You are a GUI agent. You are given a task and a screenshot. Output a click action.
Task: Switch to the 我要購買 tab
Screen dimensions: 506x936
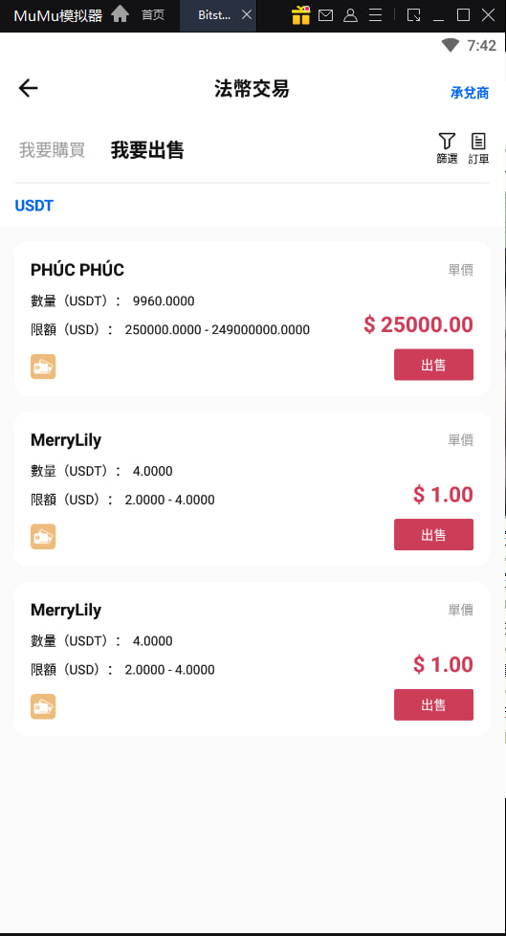point(52,150)
